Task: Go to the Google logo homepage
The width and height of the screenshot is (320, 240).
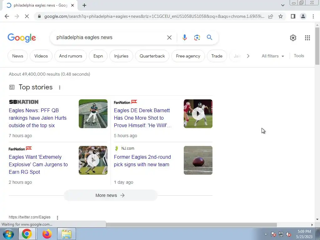Action: (x=22, y=38)
